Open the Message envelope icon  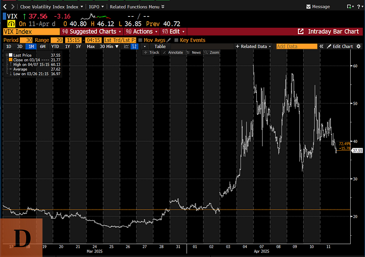(308, 7)
